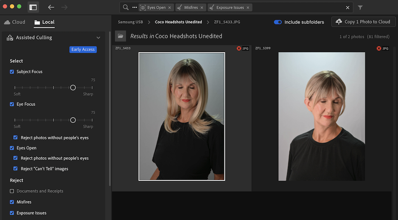Click the Eye Focus slider handle
398x220 pixels.
[73, 120]
